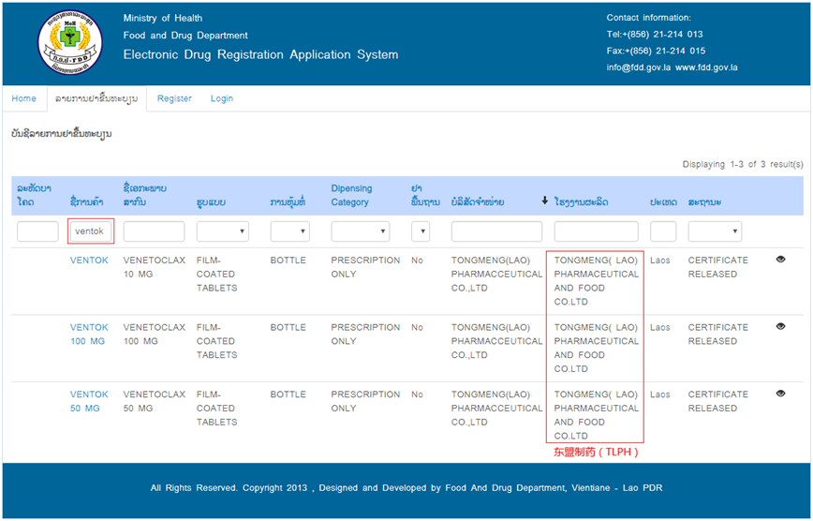This screenshot has width=813, height=521.
Task: Sort by the registration number column header
Action: pos(34,195)
